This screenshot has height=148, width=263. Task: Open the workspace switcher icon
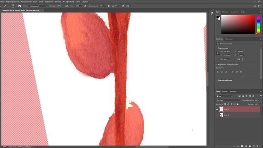point(259,6)
